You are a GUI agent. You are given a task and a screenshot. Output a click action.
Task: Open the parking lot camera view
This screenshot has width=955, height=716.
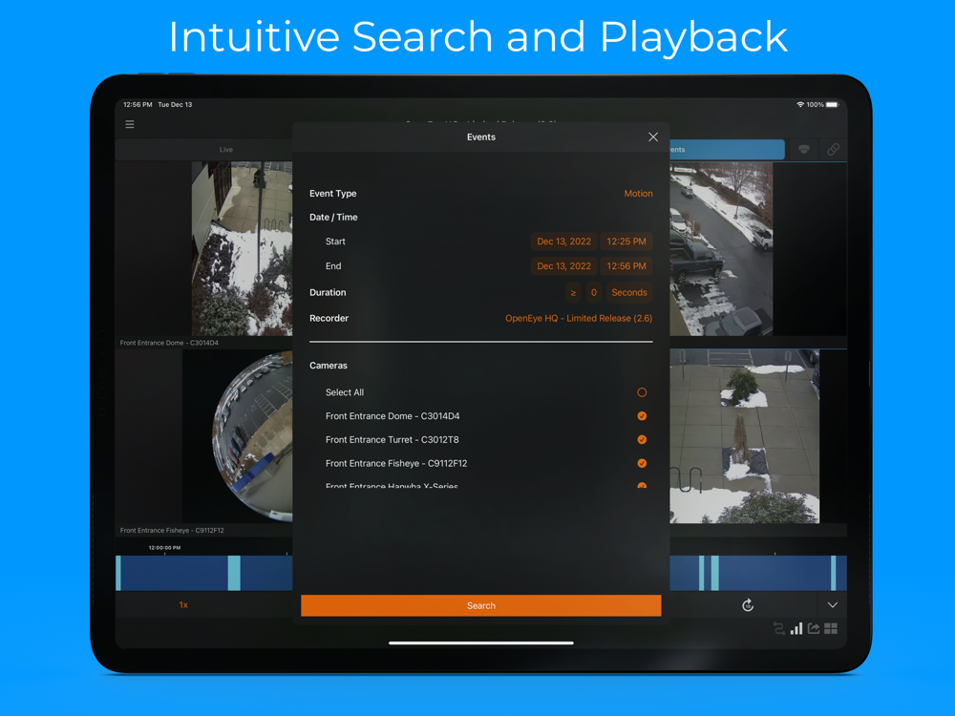pos(721,248)
